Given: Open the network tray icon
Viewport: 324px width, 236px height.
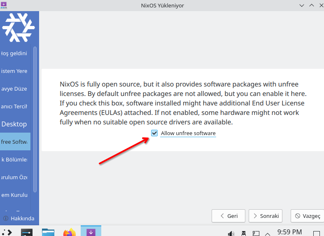Looking at the screenshot, I should click(x=255, y=233).
